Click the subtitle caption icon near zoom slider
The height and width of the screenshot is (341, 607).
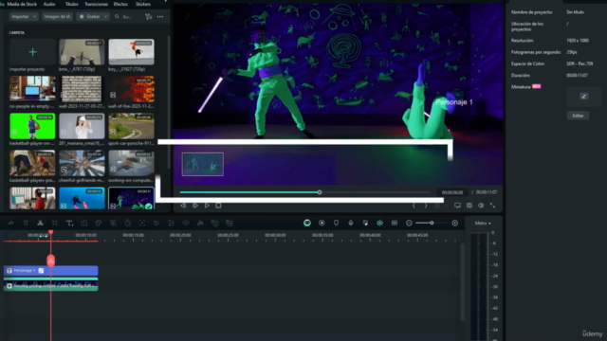click(x=395, y=223)
